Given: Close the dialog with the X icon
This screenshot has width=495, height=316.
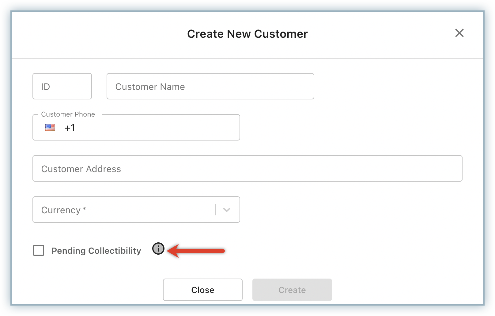Looking at the screenshot, I should coord(459,33).
